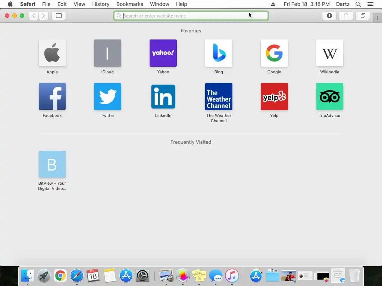Image resolution: width=382 pixels, height=286 pixels.
Task: Click the Dartz user name in menu bar
Action: 342,4
